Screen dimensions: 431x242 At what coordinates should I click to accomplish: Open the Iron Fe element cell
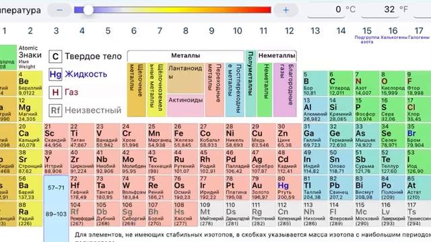[185, 136]
